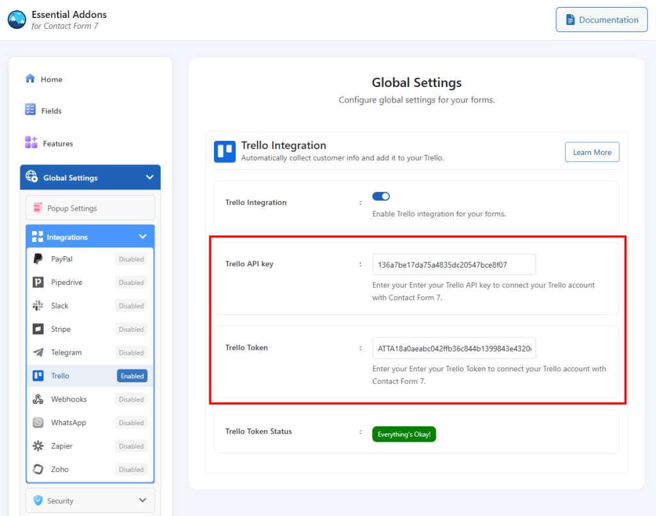Viewport: 656px width, 516px height.
Task: Click the Pipedrive logo icon
Action: (38, 282)
